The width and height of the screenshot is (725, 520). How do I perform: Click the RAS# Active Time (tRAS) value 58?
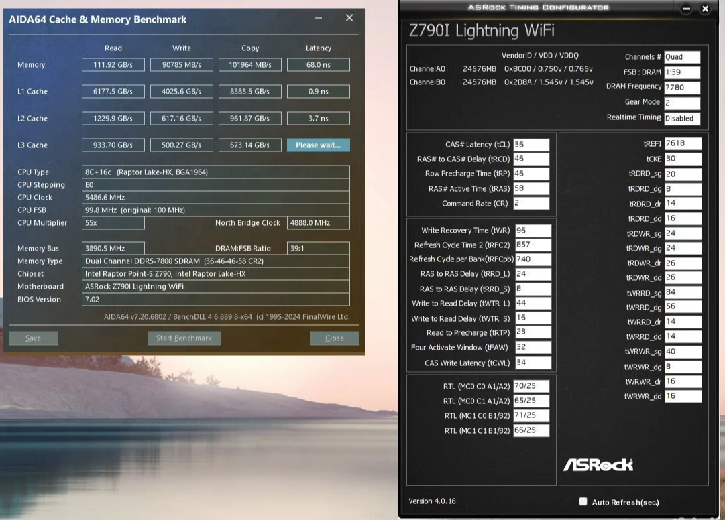point(531,188)
